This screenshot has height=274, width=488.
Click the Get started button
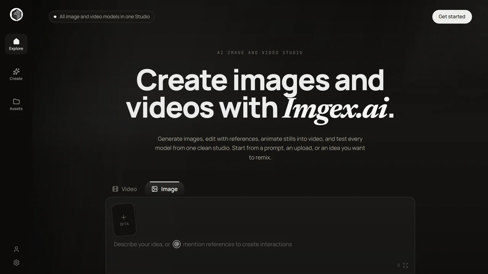point(452,17)
